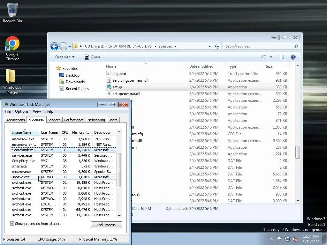Switch to the Networking tab
The width and height of the screenshot is (327, 245).
pyautogui.click(x=96, y=120)
